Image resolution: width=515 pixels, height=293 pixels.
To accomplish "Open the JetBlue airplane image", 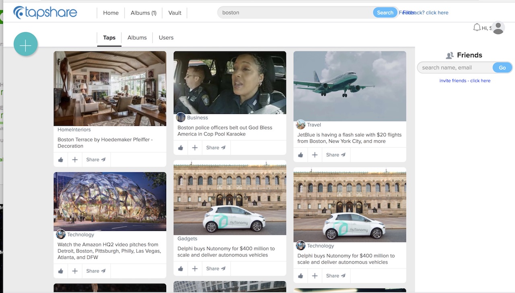I will [350, 86].
